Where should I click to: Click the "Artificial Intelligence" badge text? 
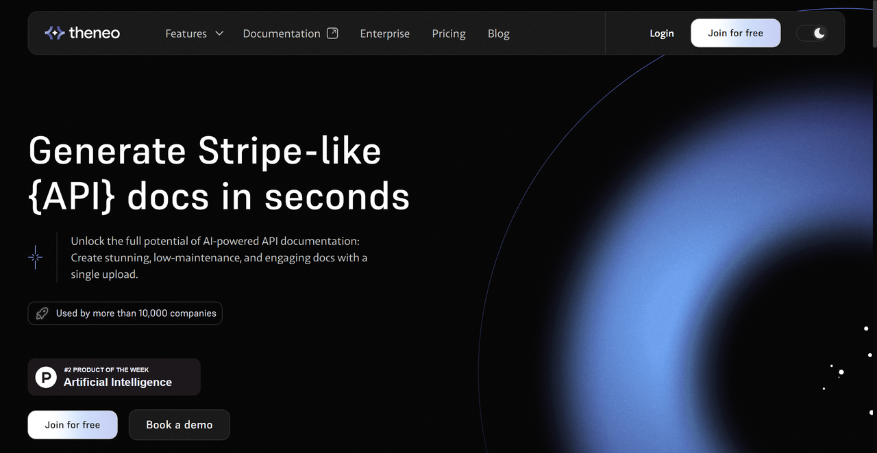(118, 383)
